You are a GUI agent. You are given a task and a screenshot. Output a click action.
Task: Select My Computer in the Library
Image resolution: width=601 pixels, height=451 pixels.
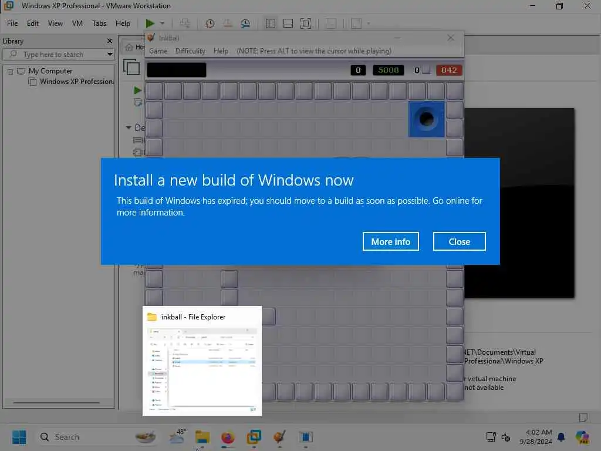50,71
